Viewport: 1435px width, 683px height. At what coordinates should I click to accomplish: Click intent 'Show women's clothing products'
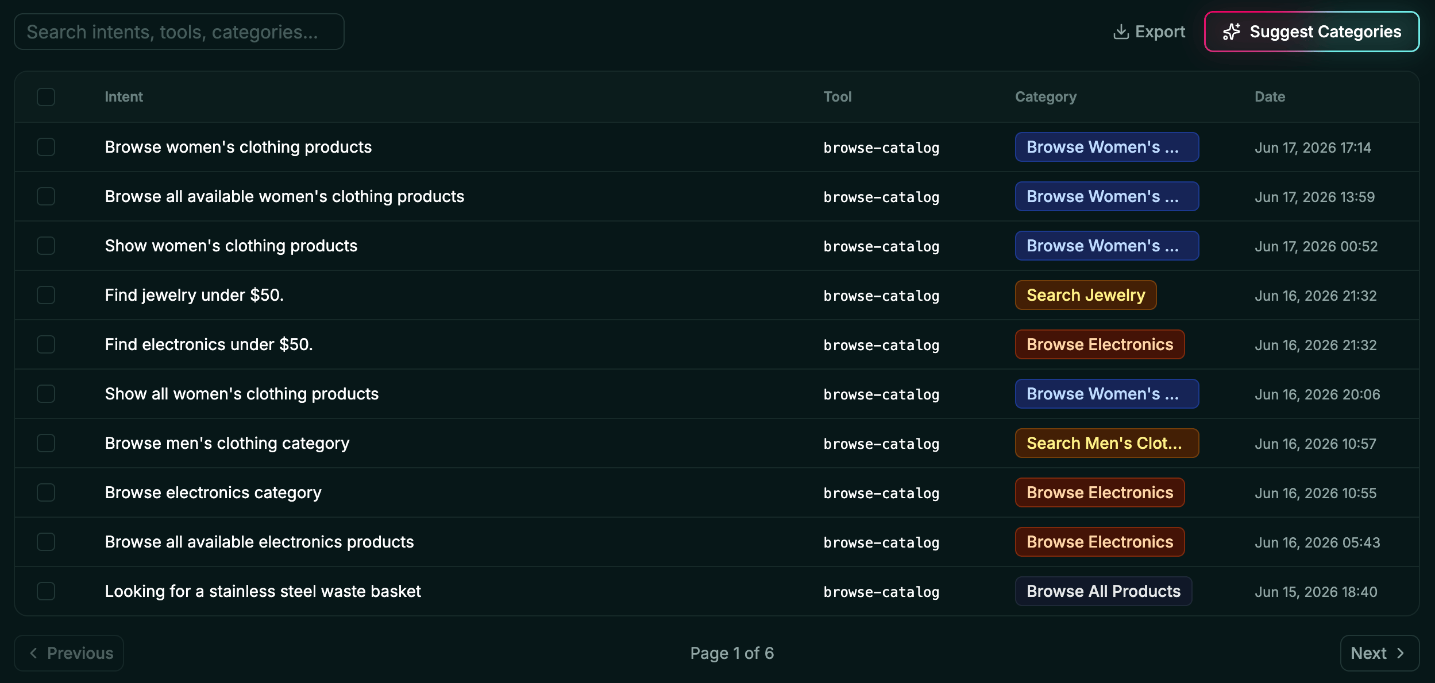(231, 246)
